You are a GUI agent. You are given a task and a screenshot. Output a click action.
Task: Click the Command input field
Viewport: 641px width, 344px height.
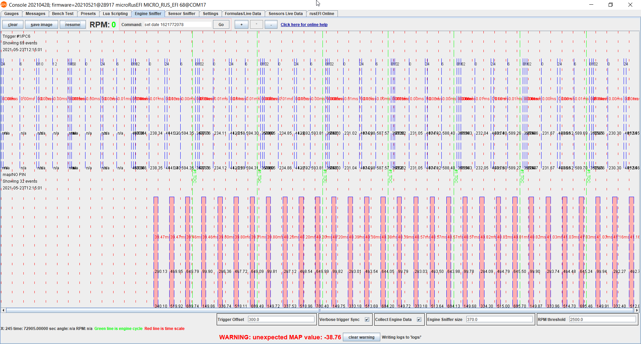click(178, 25)
